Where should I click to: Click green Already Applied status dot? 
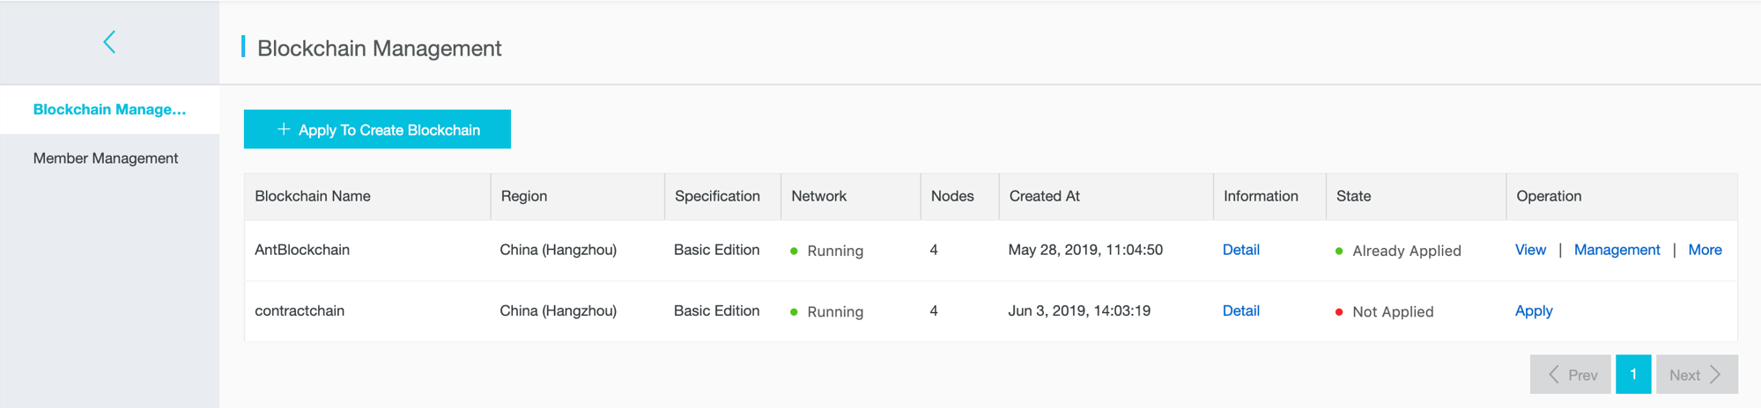[1339, 251]
